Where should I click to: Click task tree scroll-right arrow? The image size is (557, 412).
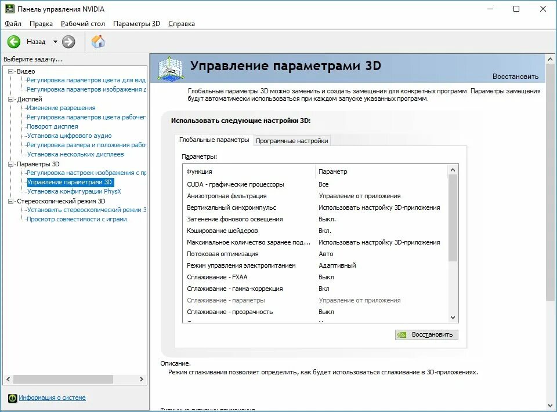[x=142, y=379]
